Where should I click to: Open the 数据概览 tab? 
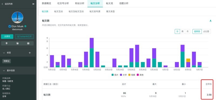pyautogui.click(x=46, y=4)
